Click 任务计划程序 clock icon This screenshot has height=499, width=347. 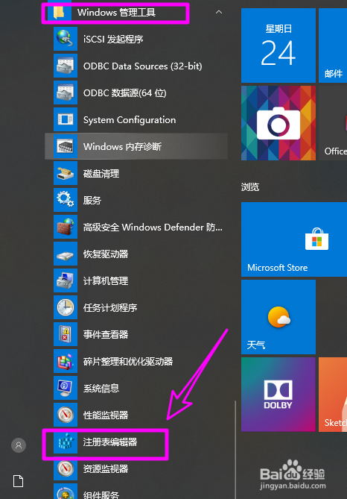click(x=66, y=308)
